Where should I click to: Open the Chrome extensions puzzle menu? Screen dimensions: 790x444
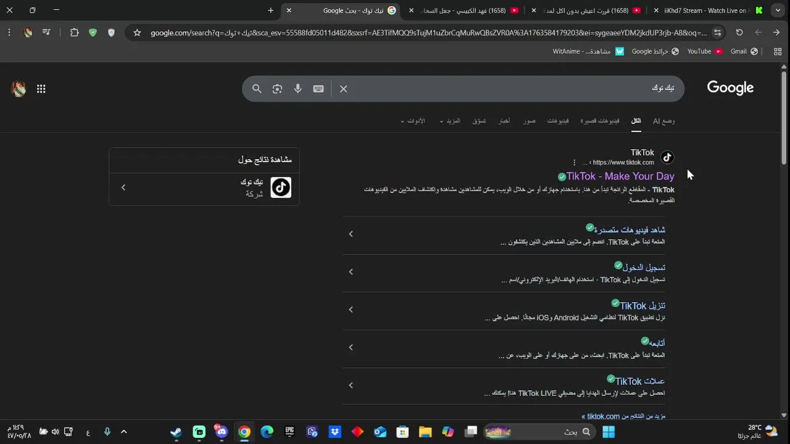[x=74, y=33]
